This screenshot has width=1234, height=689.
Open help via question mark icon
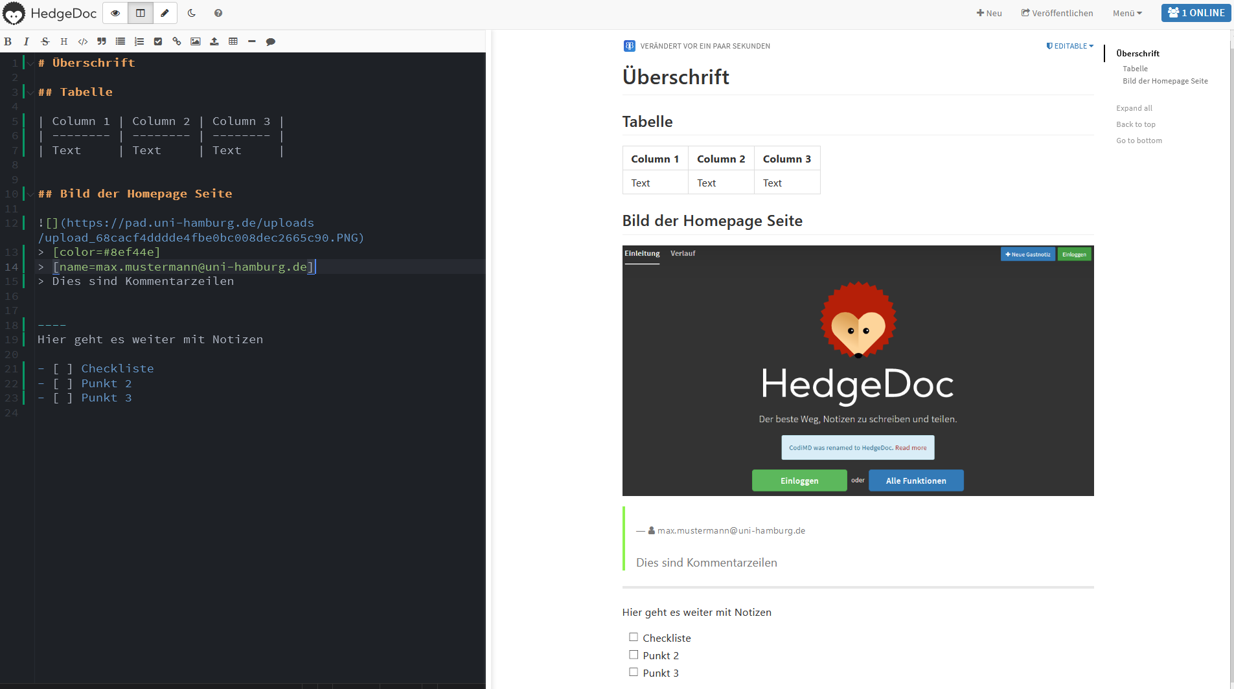pos(218,13)
